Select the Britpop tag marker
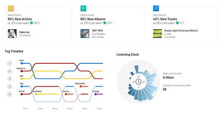The image size is (222, 117). 95,94
